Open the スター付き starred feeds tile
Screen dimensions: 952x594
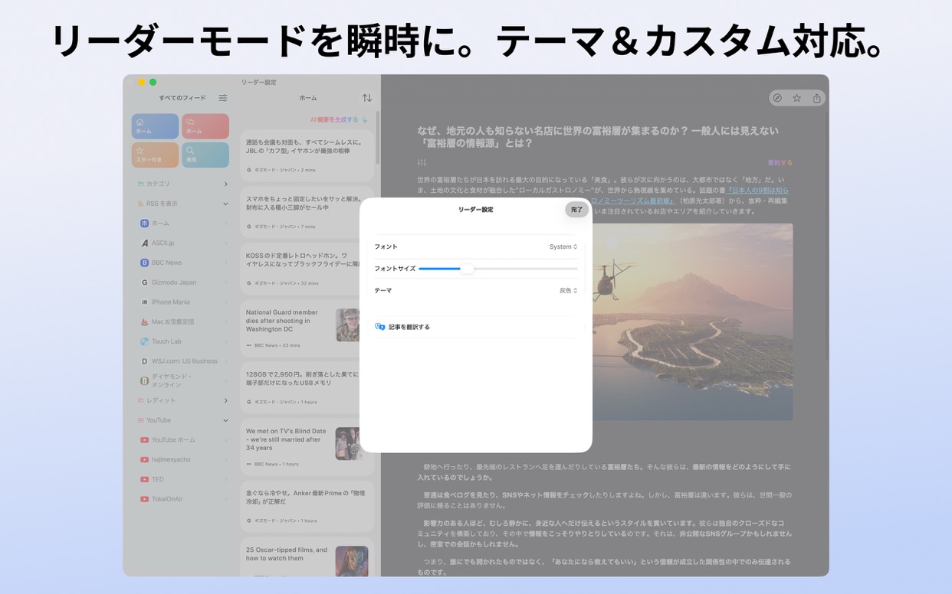pyautogui.click(x=155, y=153)
